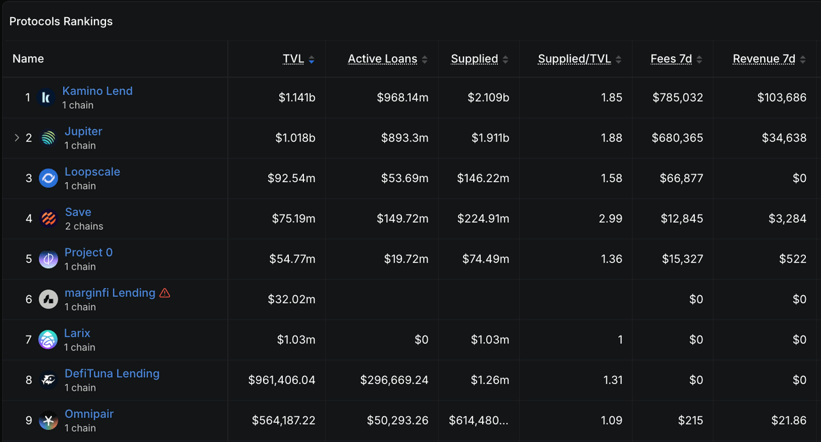821x442 pixels.
Task: Sort by Supplied/TVL column header
Action: 579,59
